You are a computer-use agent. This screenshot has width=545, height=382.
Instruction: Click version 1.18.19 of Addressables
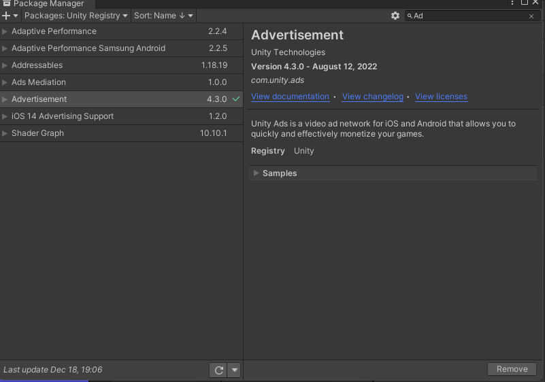214,65
